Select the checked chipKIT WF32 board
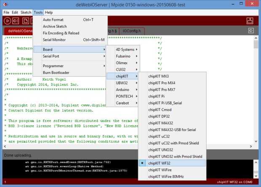The image size is (261, 187). pos(172,163)
